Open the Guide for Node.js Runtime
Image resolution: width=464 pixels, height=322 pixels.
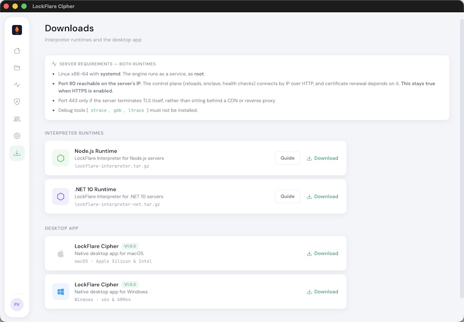[x=288, y=158]
